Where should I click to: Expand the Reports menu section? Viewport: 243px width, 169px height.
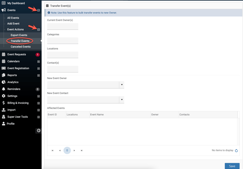tap(38, 75)
